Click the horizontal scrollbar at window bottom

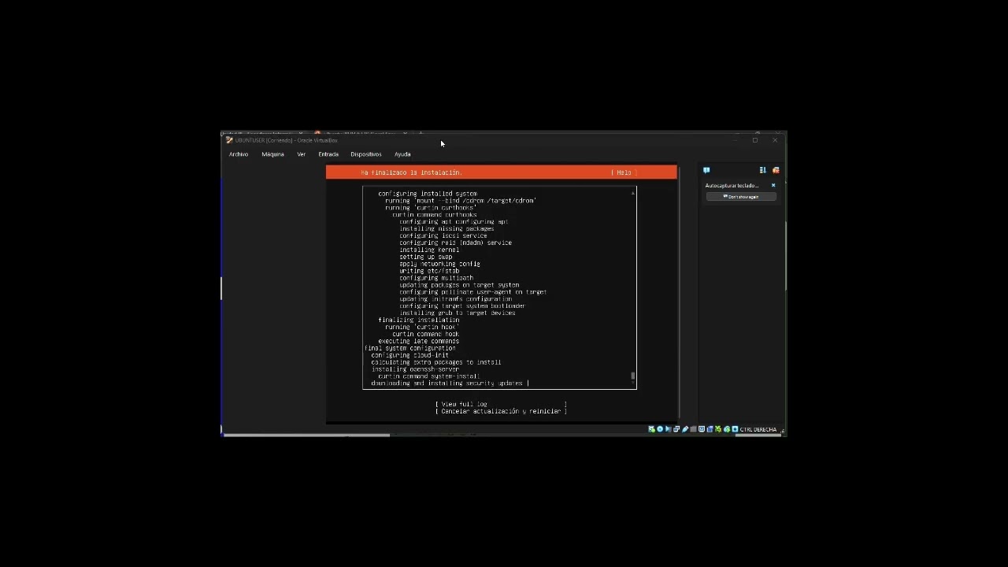[307, 435]
